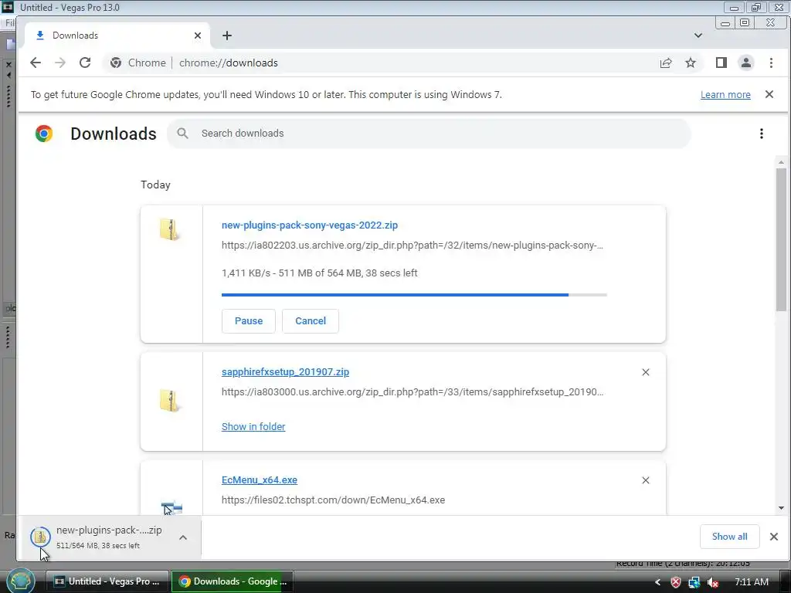Remove EcMenu_x64.exe from the list
791x593 pixels.
[646, 480]
